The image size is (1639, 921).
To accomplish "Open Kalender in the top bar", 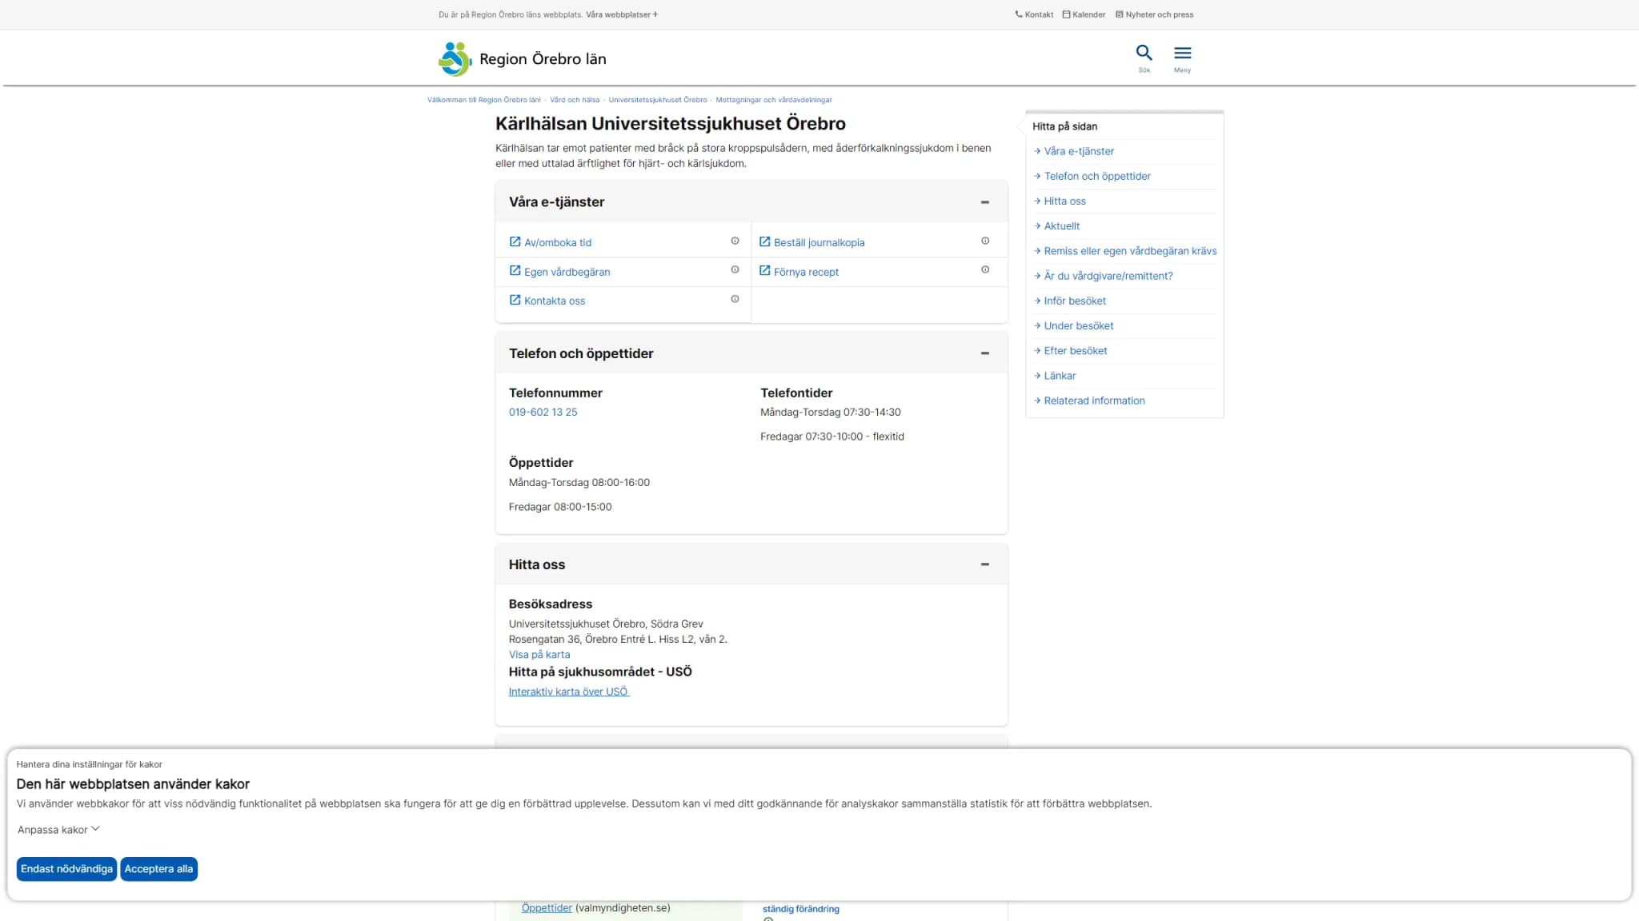I will coord(1084,14).
